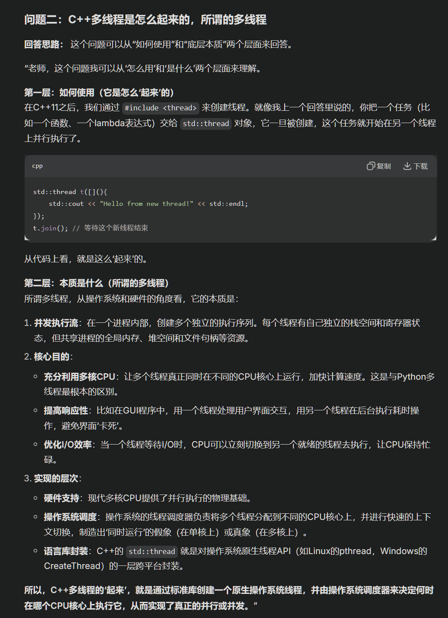This screenshot has height=618, width=448.
Task: Click the 复制 copy icon in code block
Action: point(370,166)
